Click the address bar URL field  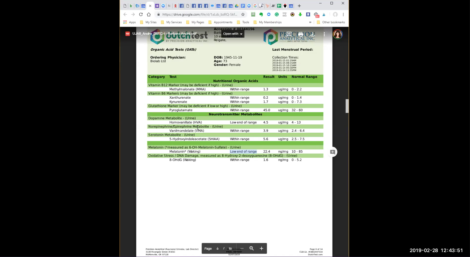[x=200, y=14]
